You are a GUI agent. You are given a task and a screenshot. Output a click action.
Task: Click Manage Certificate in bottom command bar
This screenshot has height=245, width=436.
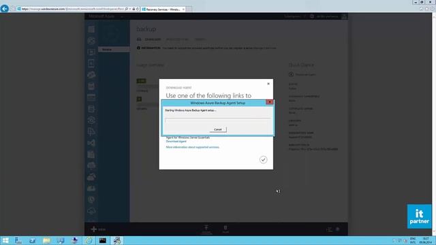point(206,230)
